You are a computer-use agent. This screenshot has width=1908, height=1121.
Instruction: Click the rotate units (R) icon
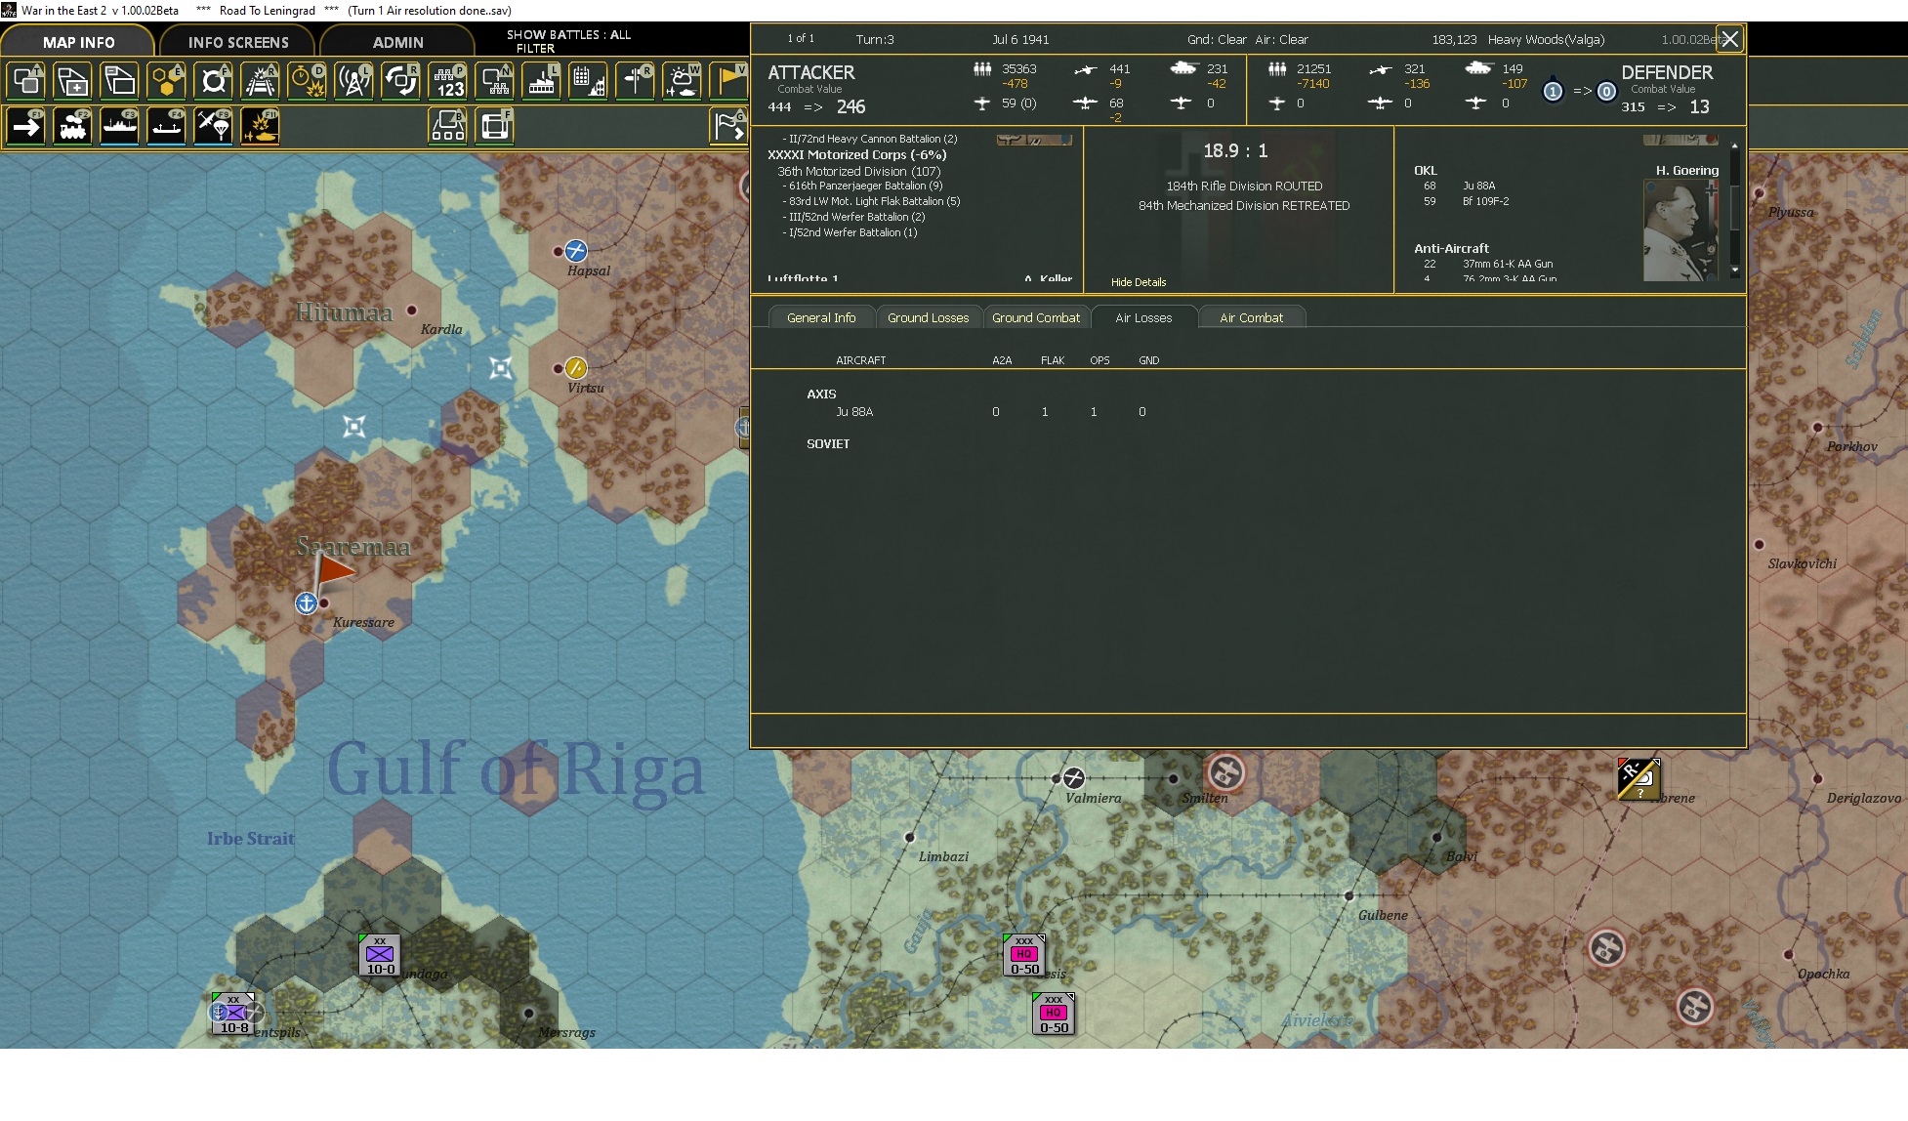(401, 81)
